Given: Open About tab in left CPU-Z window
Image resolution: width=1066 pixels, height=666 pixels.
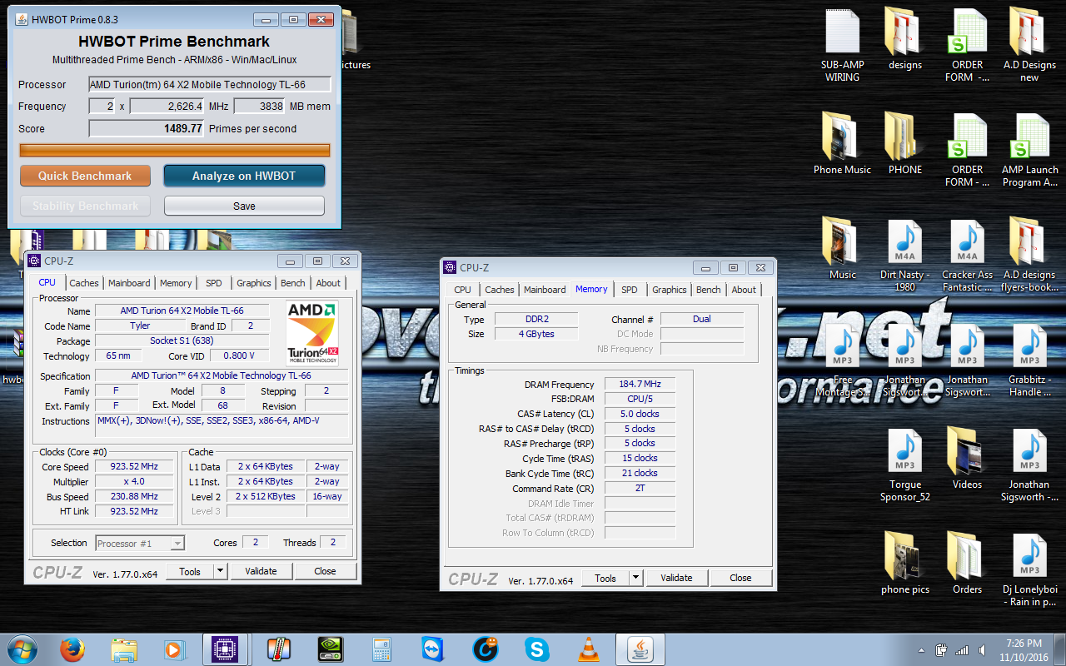Looking at the screenshot, I should [328, 283].
